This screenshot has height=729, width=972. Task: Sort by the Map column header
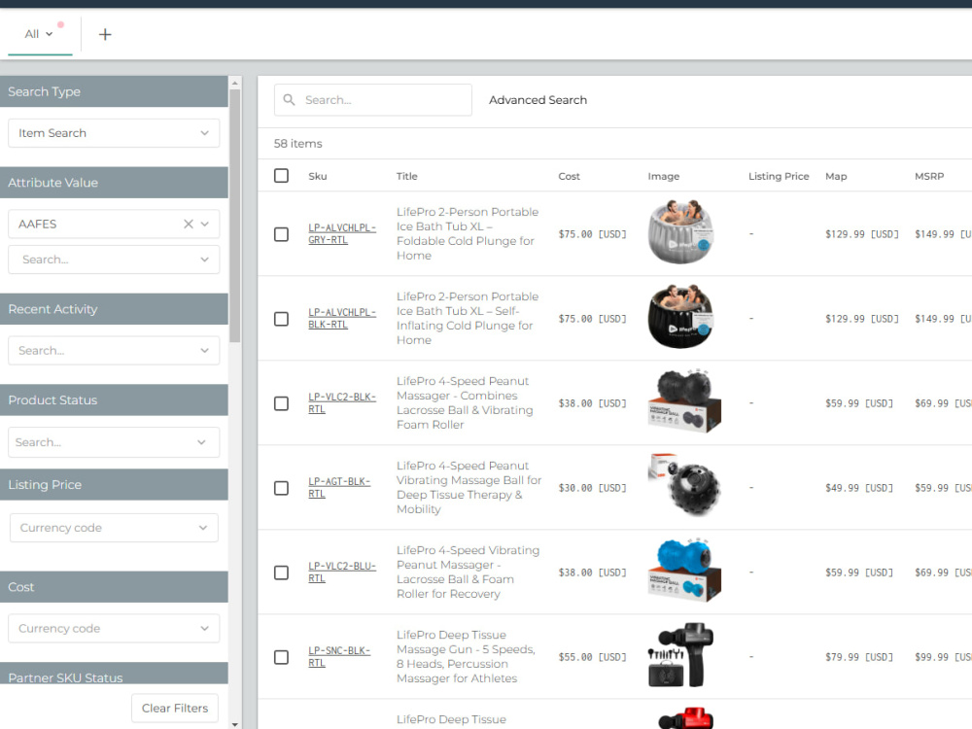(836, 176)
